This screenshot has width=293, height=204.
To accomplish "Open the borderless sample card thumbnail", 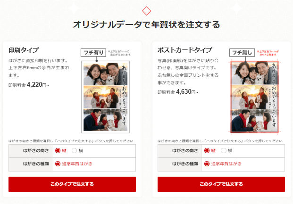I will (254, 97).
